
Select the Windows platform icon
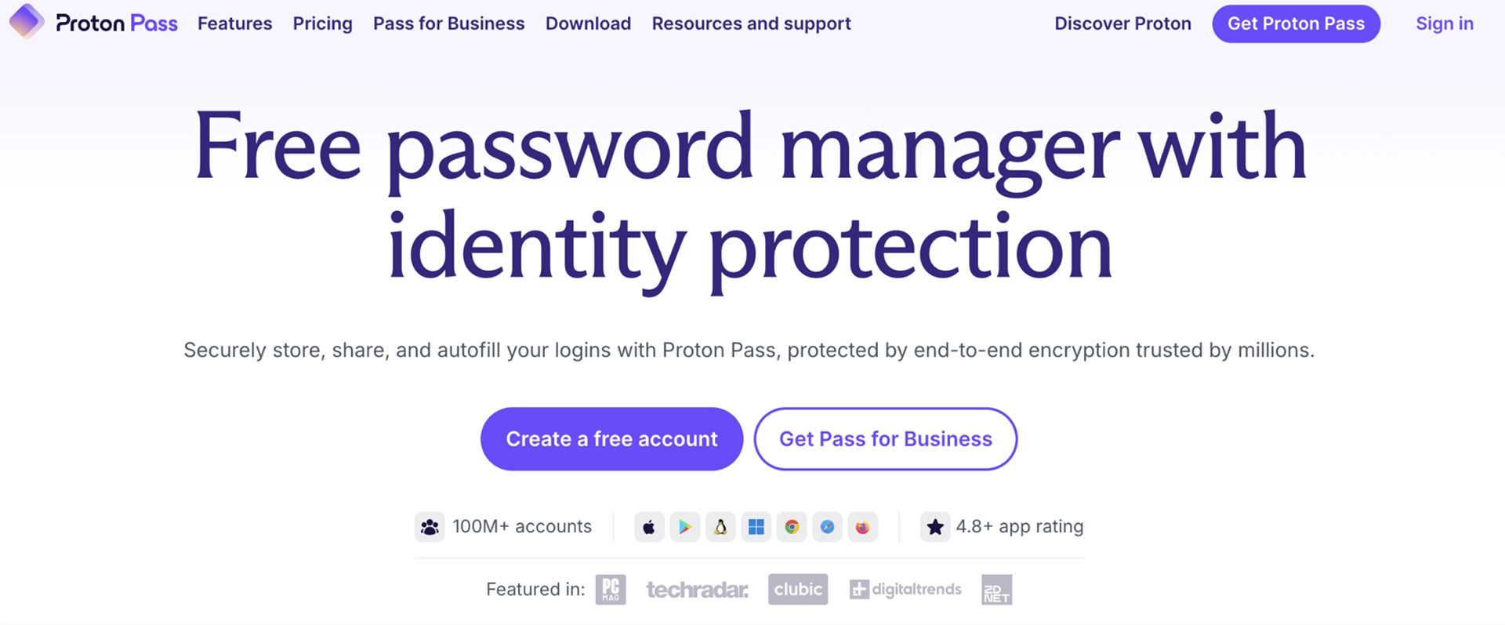click(x=756, y=526)
